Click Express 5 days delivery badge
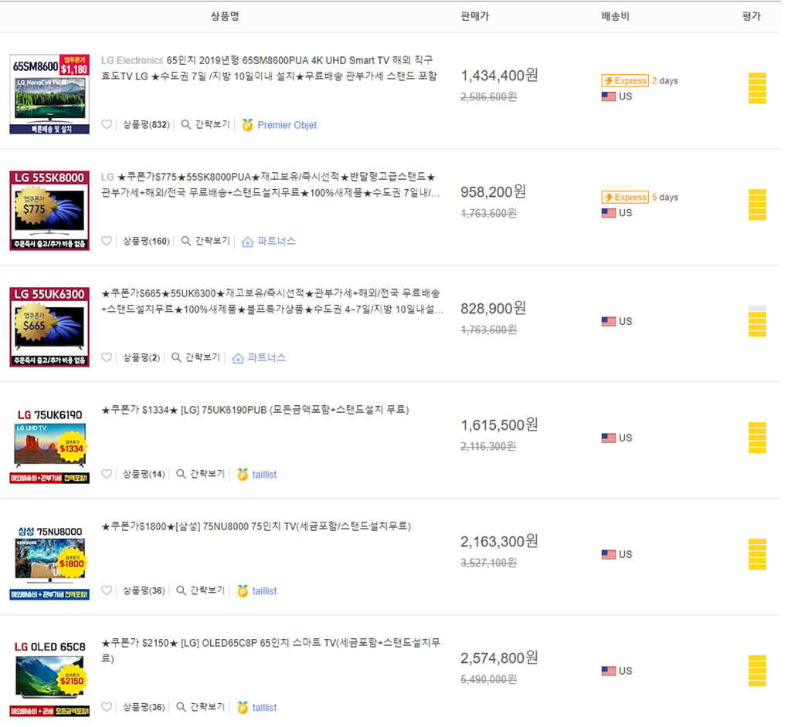This screenshot has height=727, width=791. click(x=625, y=197)
